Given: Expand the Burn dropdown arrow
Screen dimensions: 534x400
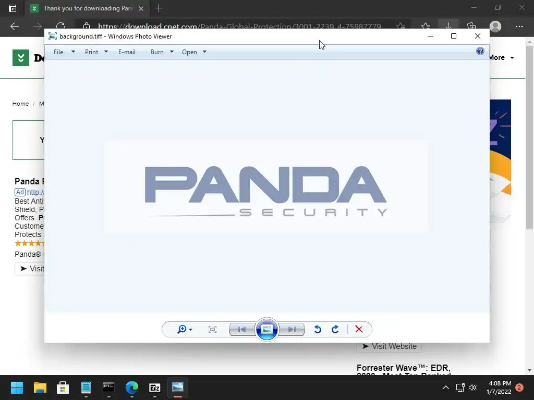Looking at the screenshot, I should click(172, 52).
